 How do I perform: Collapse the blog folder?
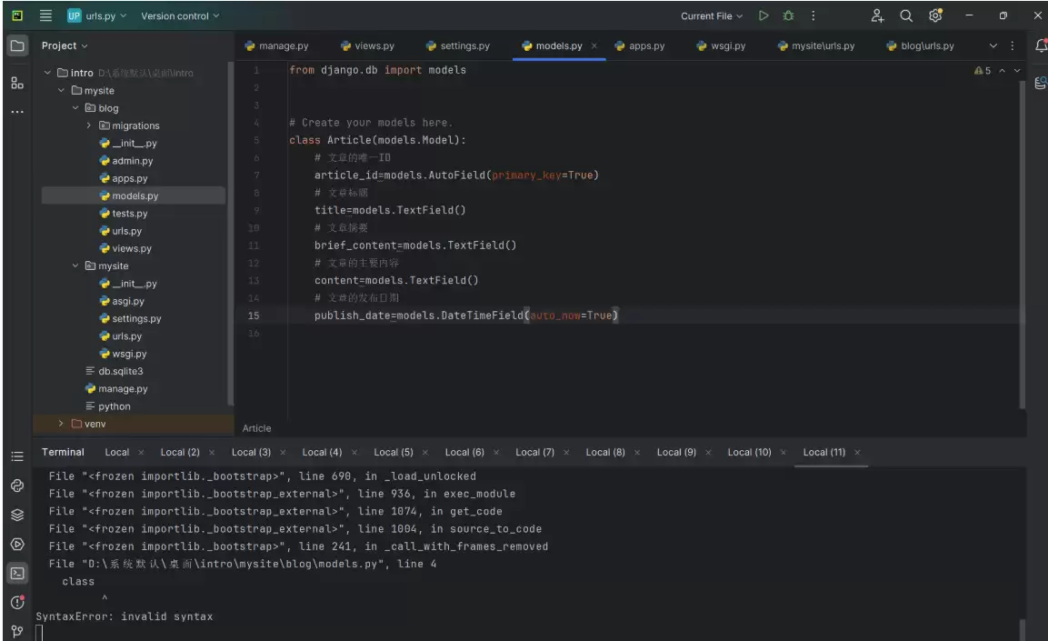tap(75, 107)
